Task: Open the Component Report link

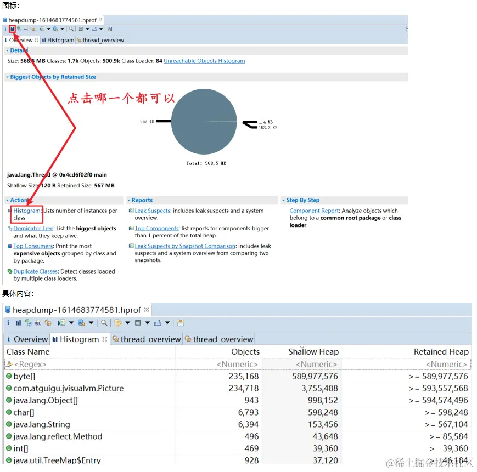Action: point(314,211)
